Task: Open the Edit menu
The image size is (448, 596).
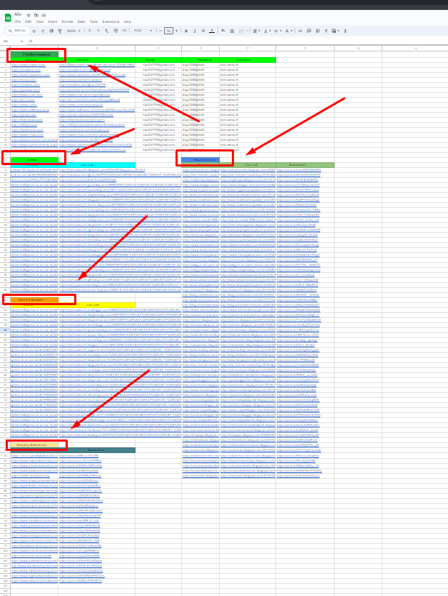Action: (29, 21)
